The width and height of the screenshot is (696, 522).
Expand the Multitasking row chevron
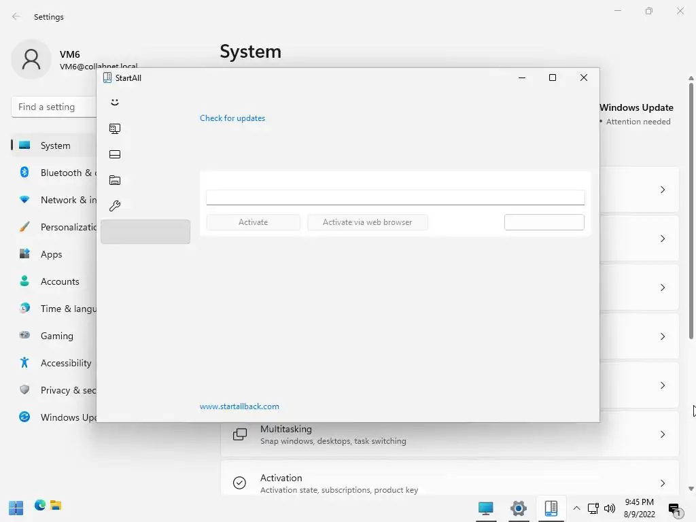[x=662, y=434]
